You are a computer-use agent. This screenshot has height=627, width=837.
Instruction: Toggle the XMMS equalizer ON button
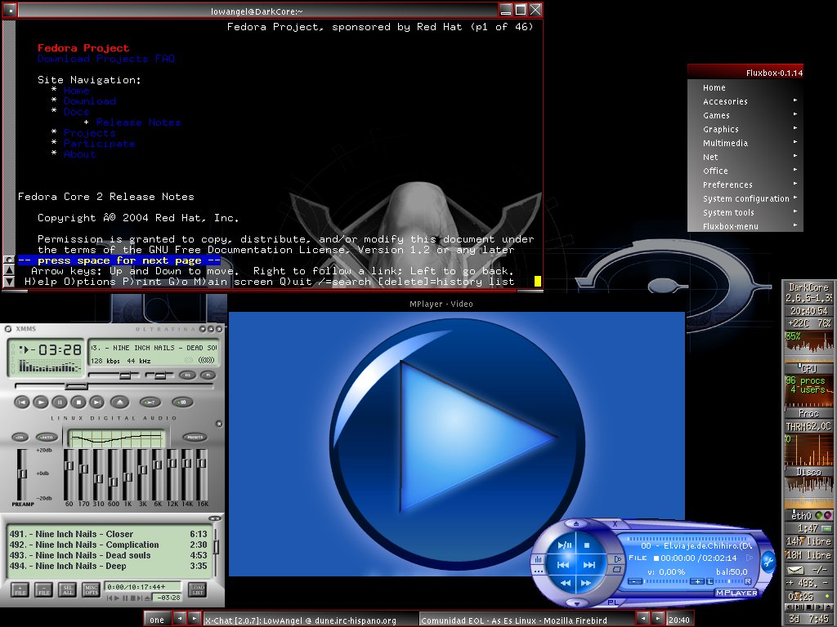19,438
